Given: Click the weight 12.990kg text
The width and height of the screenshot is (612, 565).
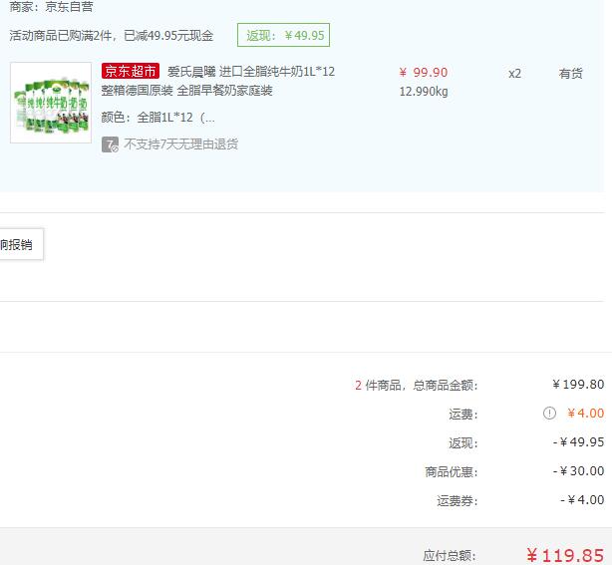Looking at the screenshot, I should tap(424, 92).
